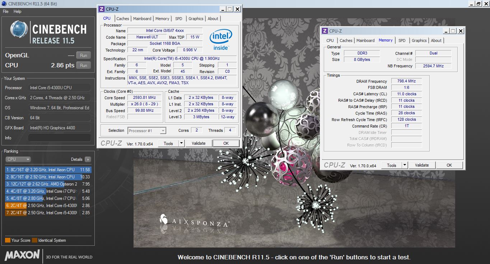The width and height of the screenshot is (490, 264).
Task: Select ranking entry 8C/16T @ 2.92 GHz Xeon
Action: tap(48, 177)
